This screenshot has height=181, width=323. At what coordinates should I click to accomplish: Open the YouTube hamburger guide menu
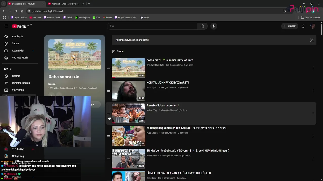[x=6, y=26]
